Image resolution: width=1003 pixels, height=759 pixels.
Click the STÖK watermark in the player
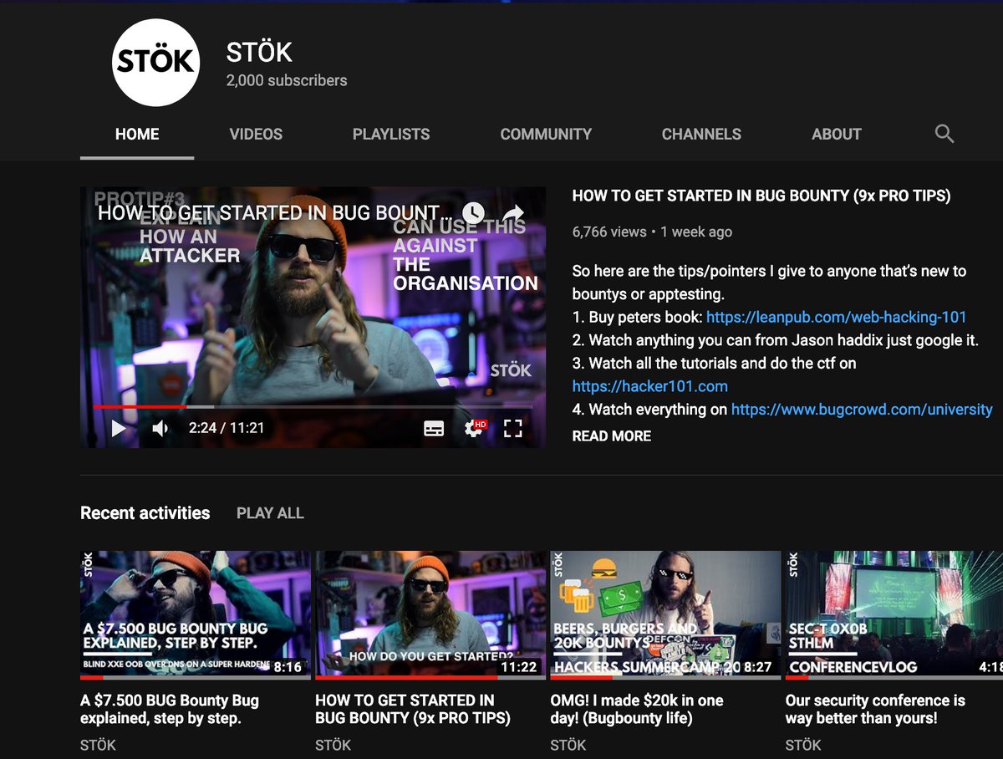[x=511, y=369]
